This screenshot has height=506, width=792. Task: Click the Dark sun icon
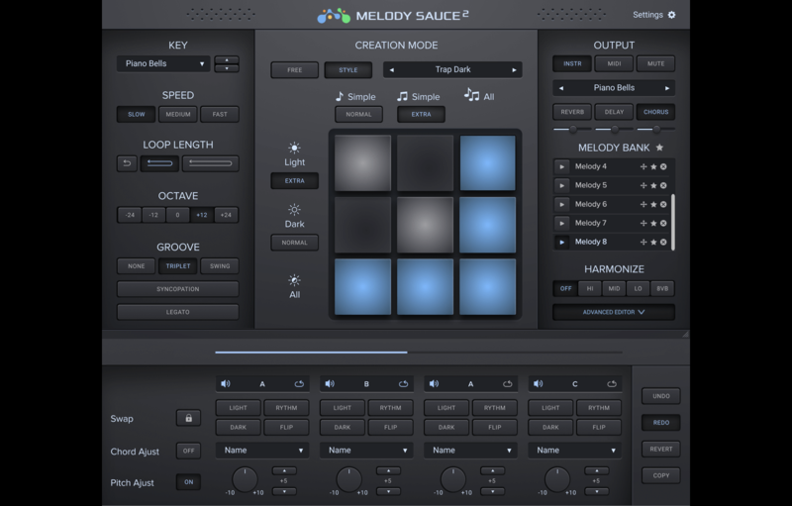tap(294, 210)
